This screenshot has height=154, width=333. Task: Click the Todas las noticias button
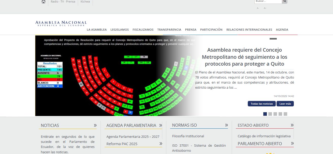[x=262, y=104]
